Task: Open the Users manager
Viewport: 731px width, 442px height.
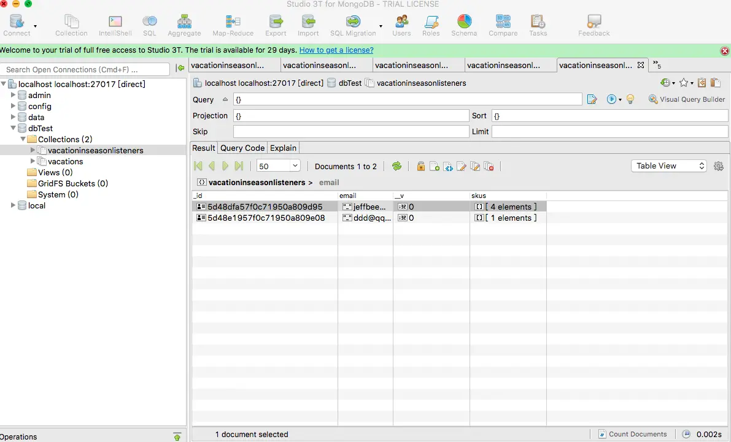Action: [401, 25]
